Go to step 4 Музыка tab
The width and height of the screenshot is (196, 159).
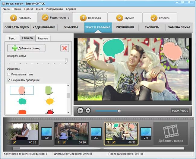(125, 18)
